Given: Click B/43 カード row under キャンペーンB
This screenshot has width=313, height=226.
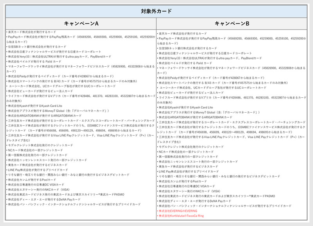Looking at the screenshot, I should coord(222,83).
